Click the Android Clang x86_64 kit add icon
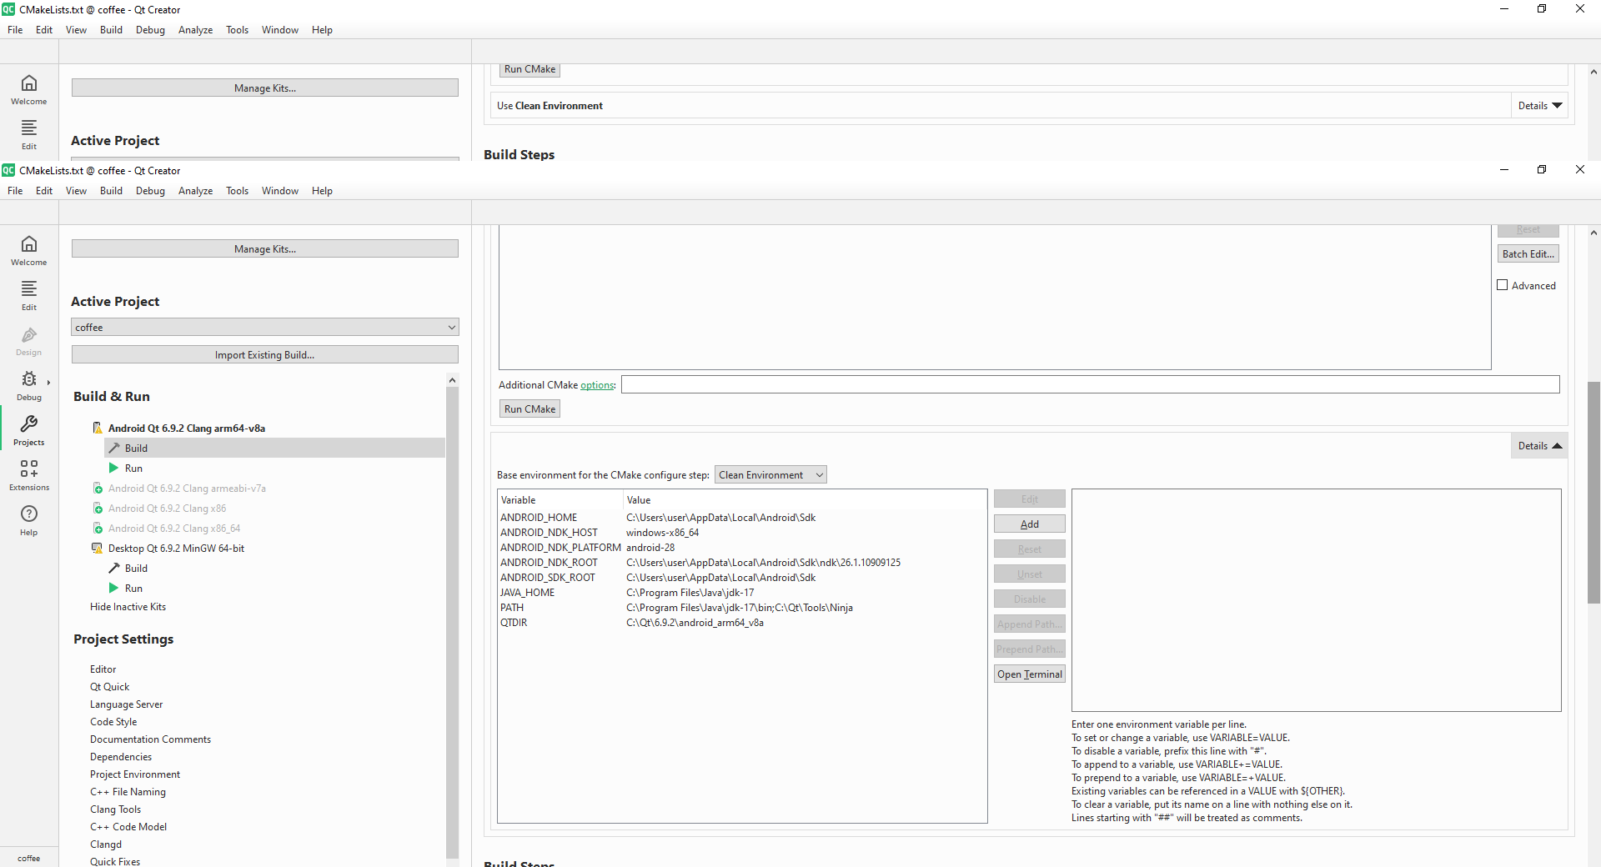 (x=98, y=528)
